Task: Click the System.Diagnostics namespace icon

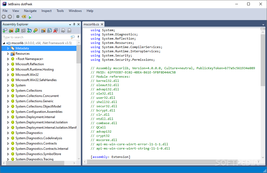Action: click(x=13, y=133)
